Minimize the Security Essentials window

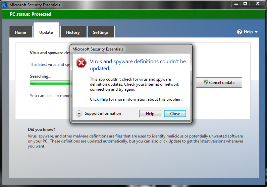point(236,3)
